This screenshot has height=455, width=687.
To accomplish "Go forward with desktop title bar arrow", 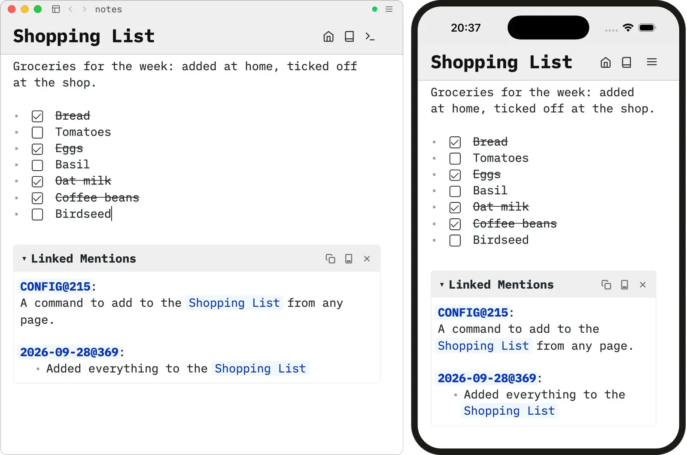I will coord(84,9).
